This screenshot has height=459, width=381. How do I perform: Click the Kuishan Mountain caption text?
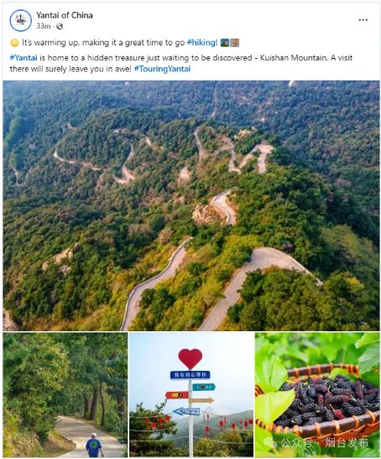pos(294,58)
